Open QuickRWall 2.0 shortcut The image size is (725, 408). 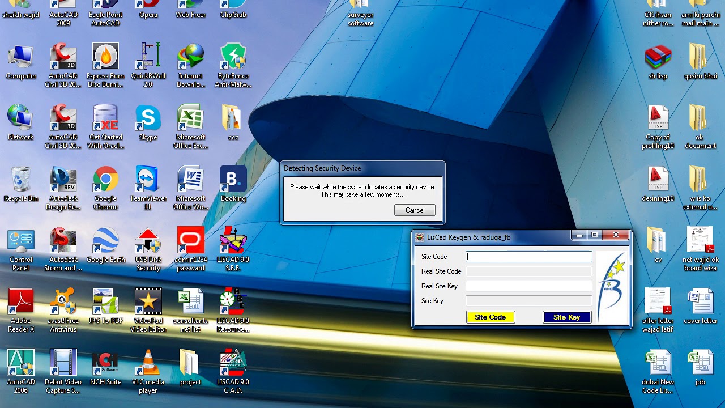(x=148, y=66)
